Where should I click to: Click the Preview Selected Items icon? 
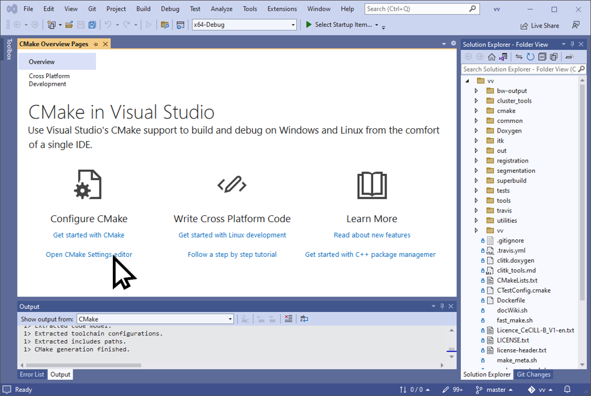point(569,57)
